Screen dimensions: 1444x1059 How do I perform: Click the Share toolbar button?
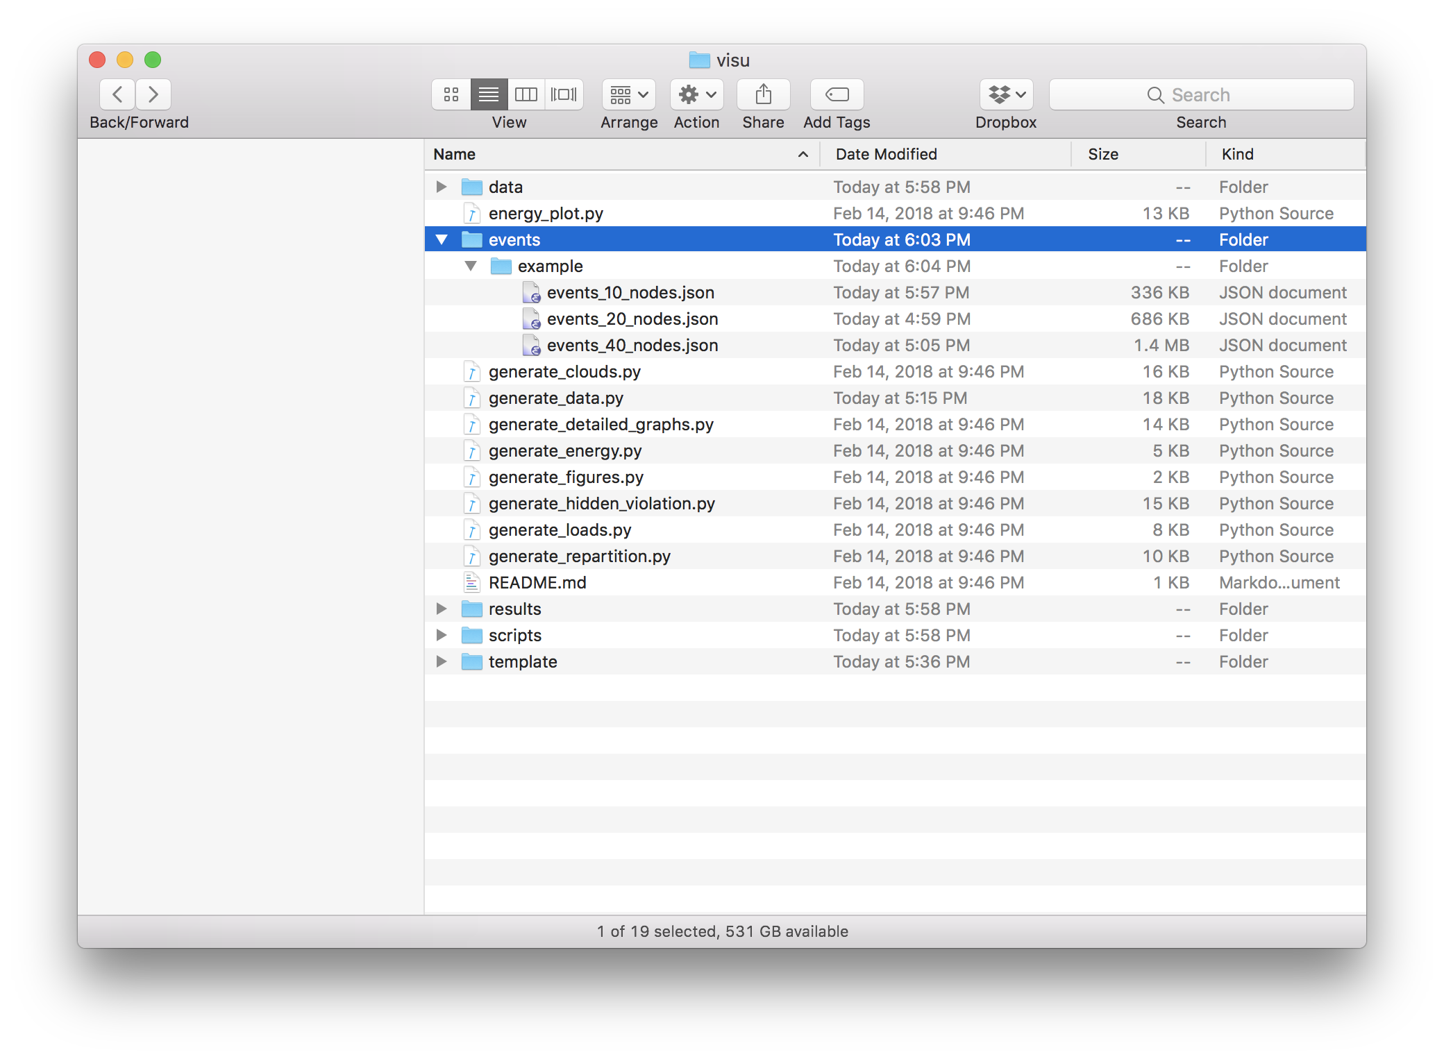(763, 94)
